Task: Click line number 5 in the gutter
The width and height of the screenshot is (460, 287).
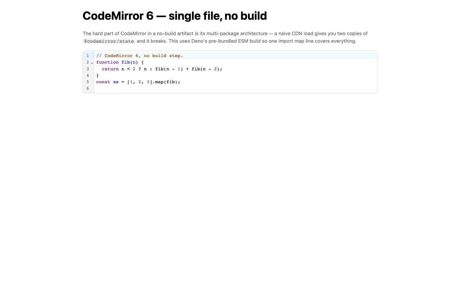Action: tap(87, 82)
